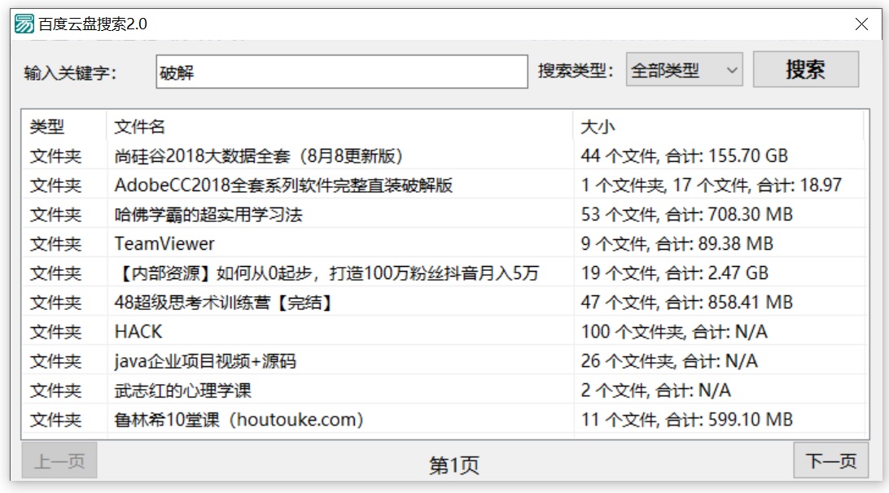889x493 pixels.
Task: Open the 搜索类型 dropdown showing 全部类型
Action: (x=685, y=70)
